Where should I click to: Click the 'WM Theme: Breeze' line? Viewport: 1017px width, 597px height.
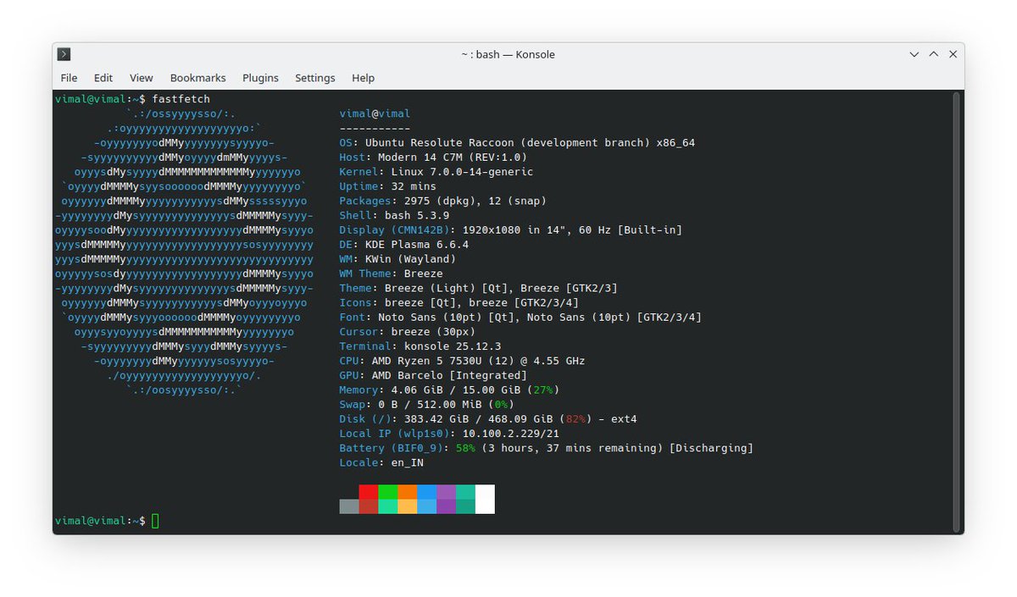pyautogui.click(x=392, y=274)
